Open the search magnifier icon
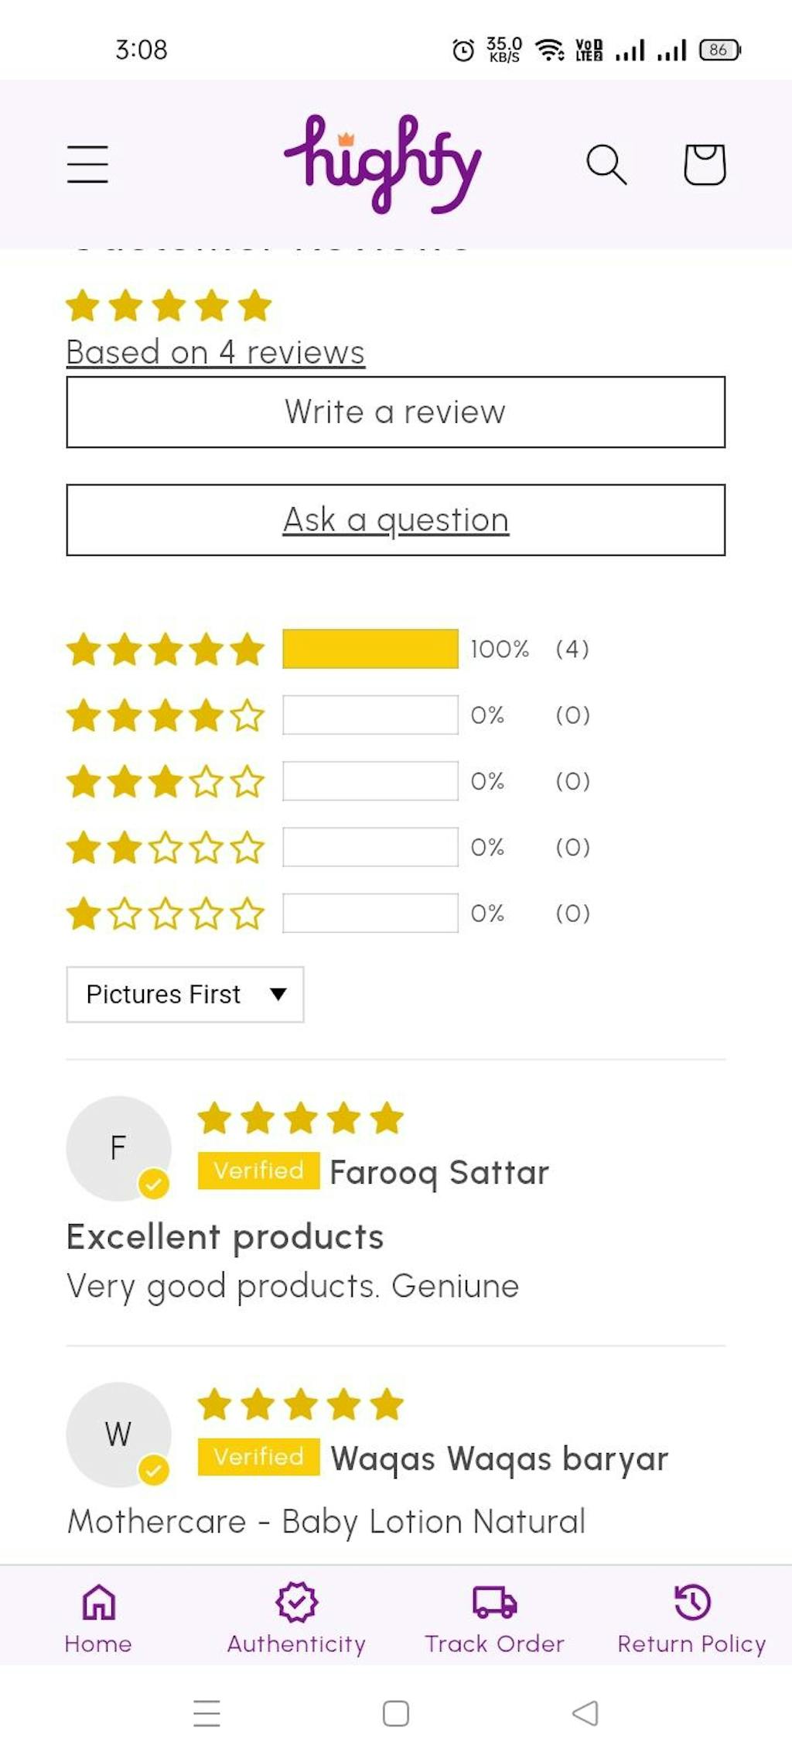792x1762 pixels. (606, 164)
